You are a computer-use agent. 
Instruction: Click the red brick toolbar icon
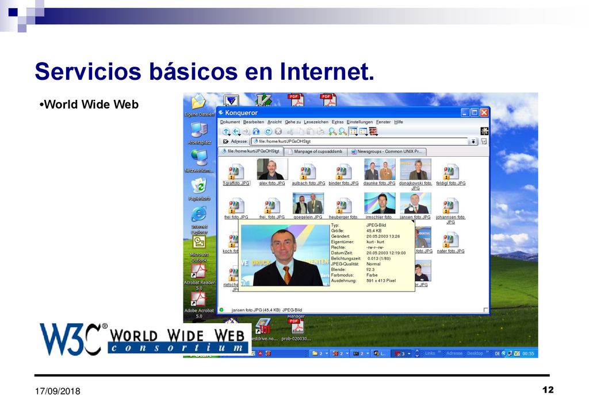(x=373, y=131)
